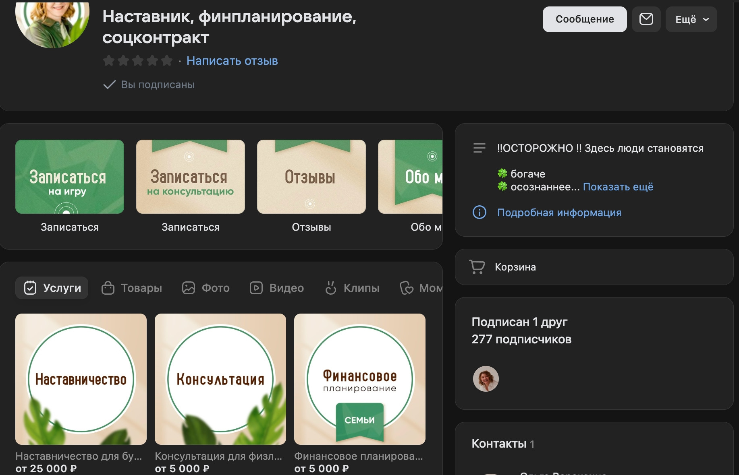Click the от 25 000 ₽ price
739x475 pixels.
coord(46,469)
